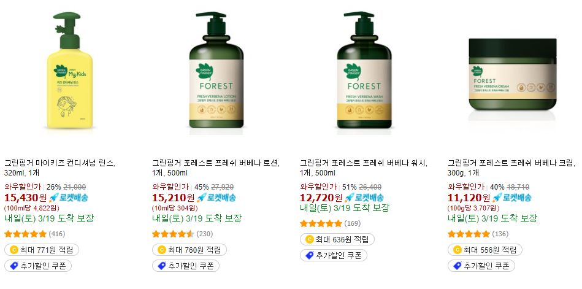Open the 그린핑거 포레스트 프레쉬 버베나 워시 title
The width and height of the screenshot is (582, 289).
364,168
